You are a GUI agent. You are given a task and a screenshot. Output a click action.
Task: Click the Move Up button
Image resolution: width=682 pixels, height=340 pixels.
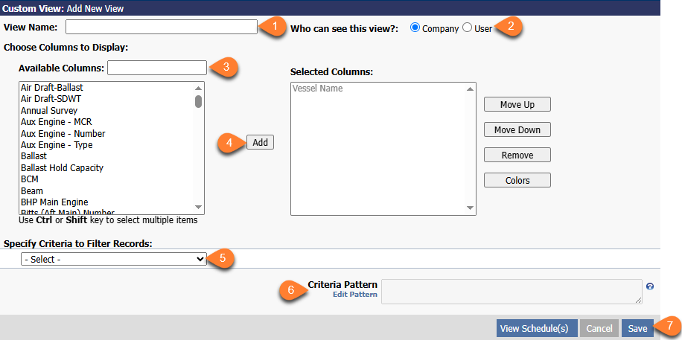point(517,104)
